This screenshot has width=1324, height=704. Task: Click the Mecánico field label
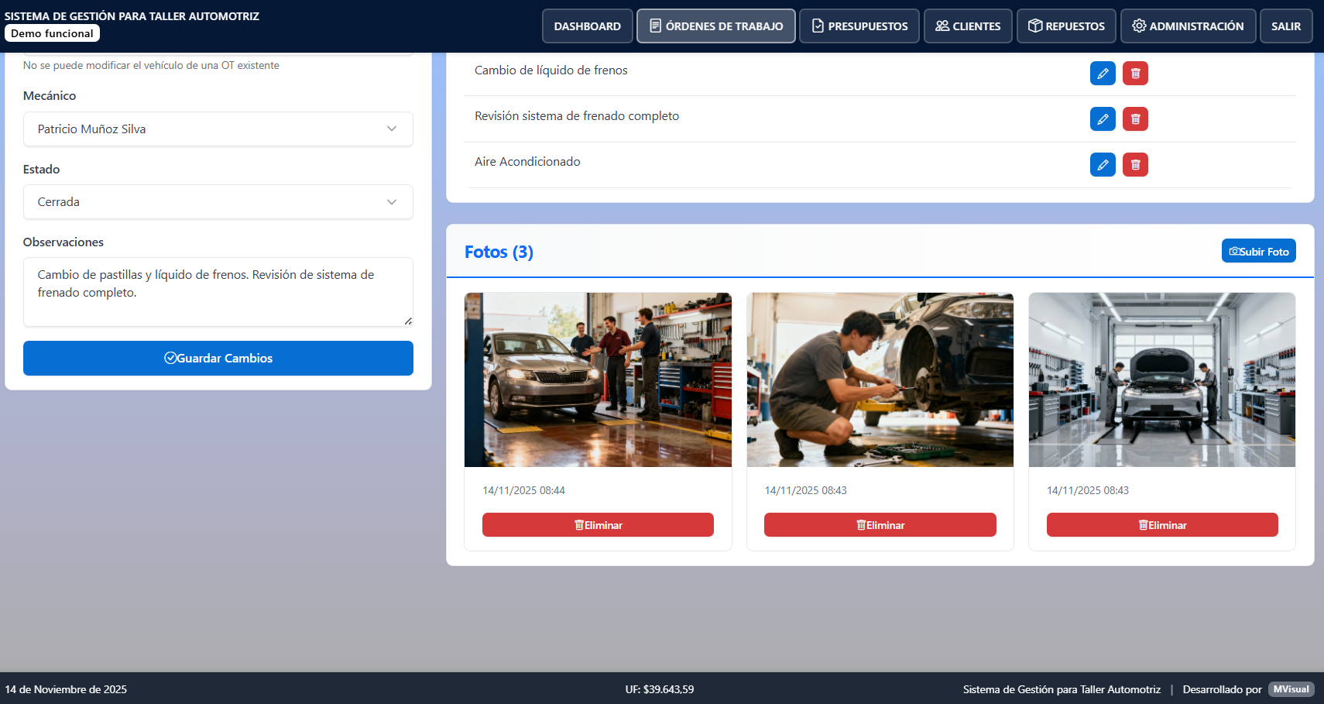click(x=50, y=96)
